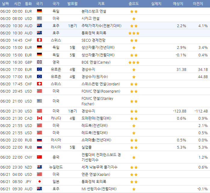
Task: Click Australian flag in MI 선행지수 row
Action: tap(39, 189)
